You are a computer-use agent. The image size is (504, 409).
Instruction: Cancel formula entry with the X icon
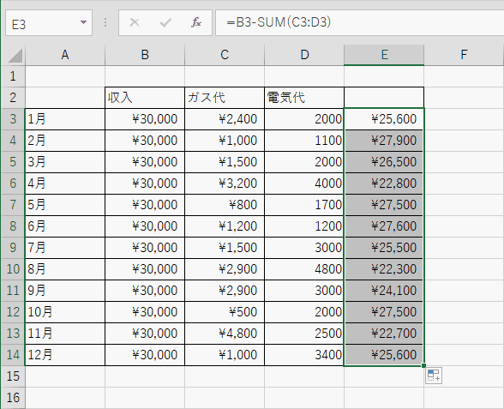point(135,22)
